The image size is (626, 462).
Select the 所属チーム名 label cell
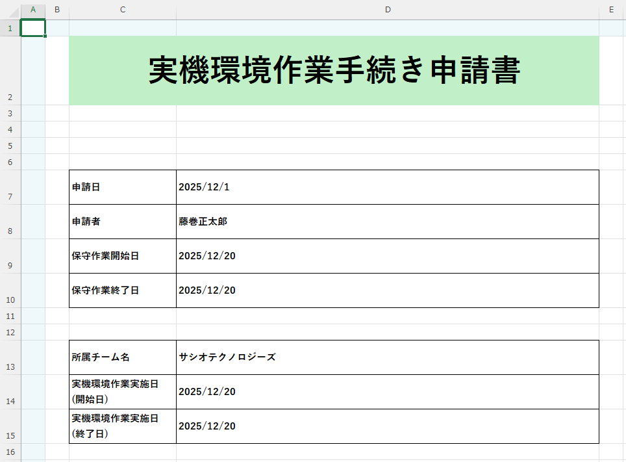pyautogui.click(x=123, y=357)
